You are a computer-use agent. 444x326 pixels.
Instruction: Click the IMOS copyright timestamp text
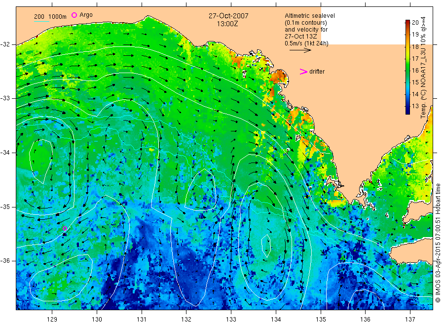438,243
